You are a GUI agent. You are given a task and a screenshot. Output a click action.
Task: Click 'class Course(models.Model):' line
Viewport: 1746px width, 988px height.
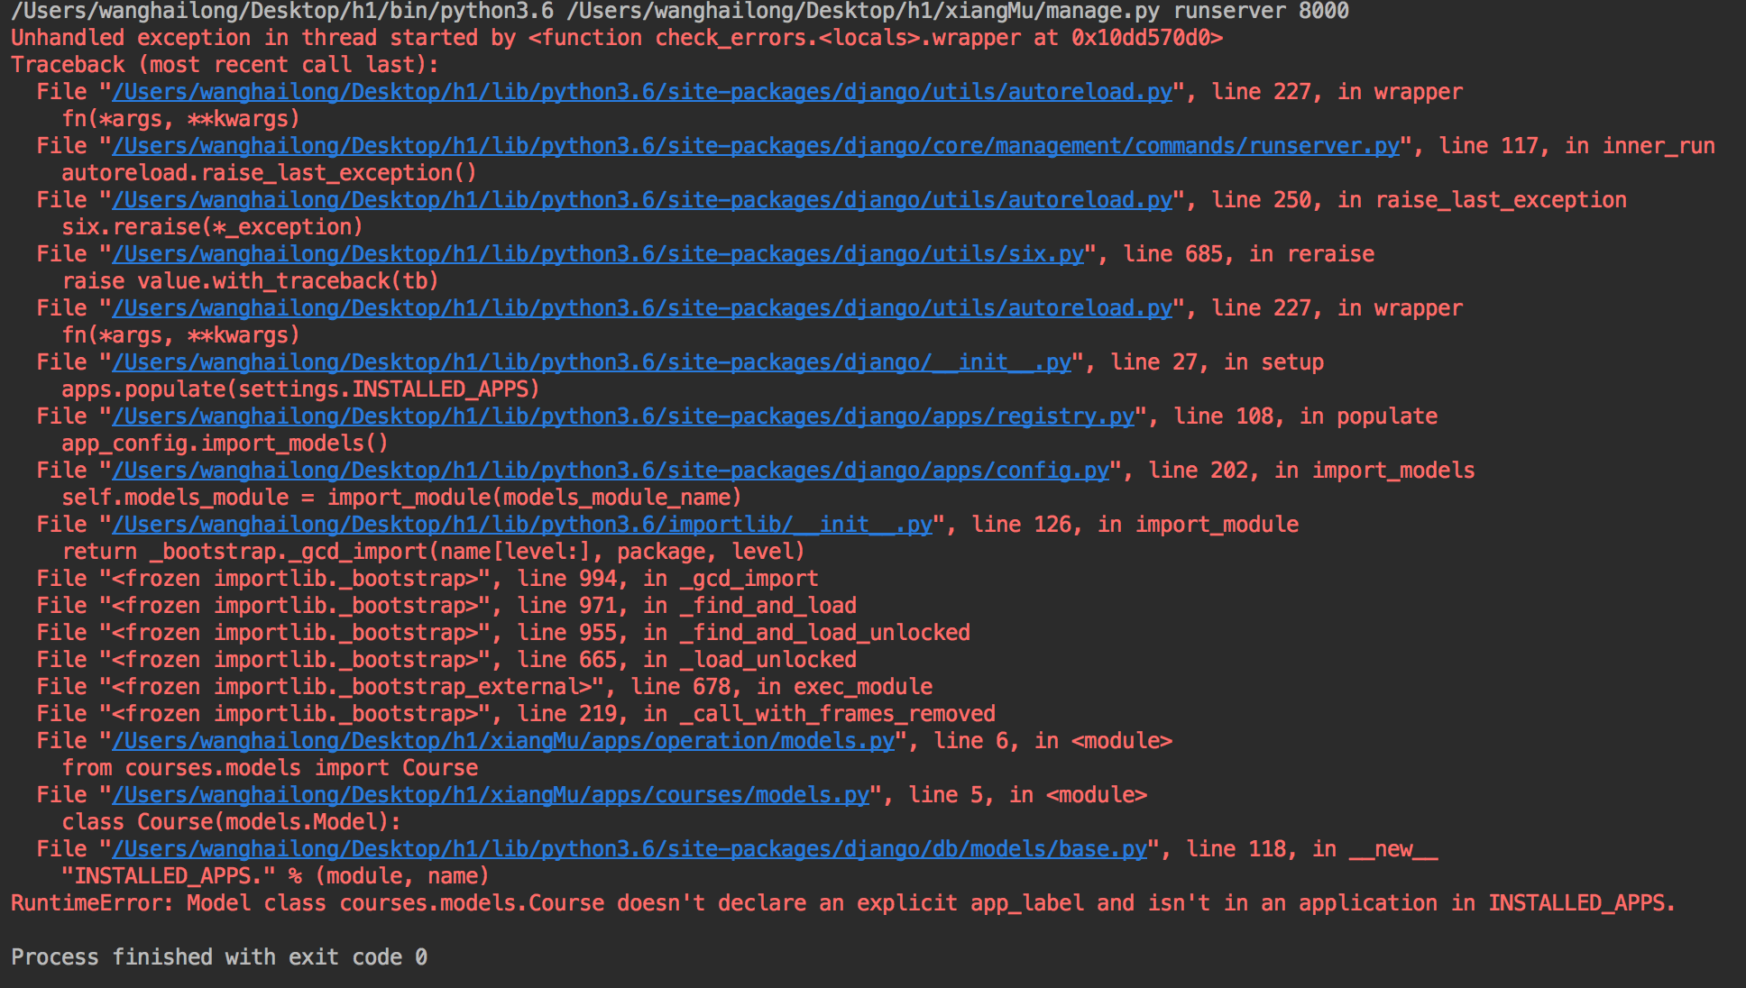coord(232,822)
